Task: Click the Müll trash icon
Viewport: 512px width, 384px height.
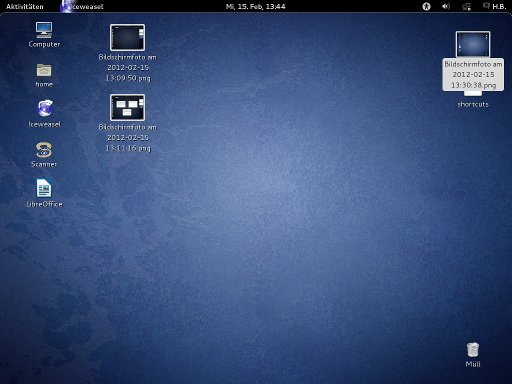Action: [472, 349]
